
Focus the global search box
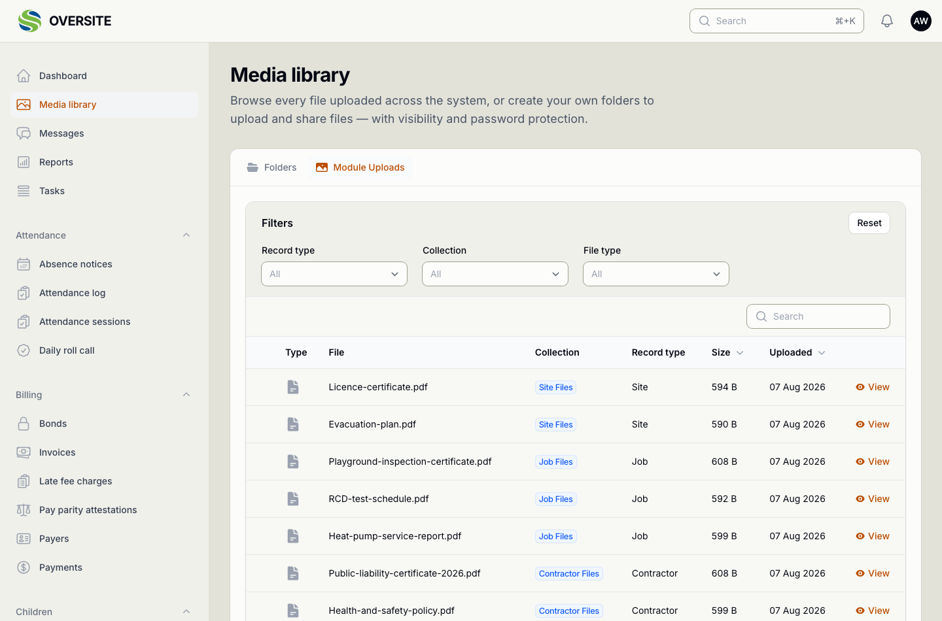(x=776, y=21)
